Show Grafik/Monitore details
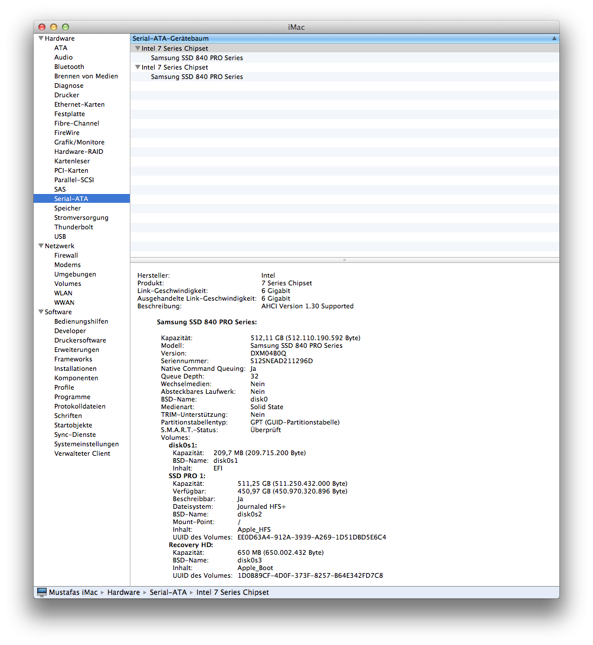Viewport: 593px width, 645px height. tap(80, 142)
